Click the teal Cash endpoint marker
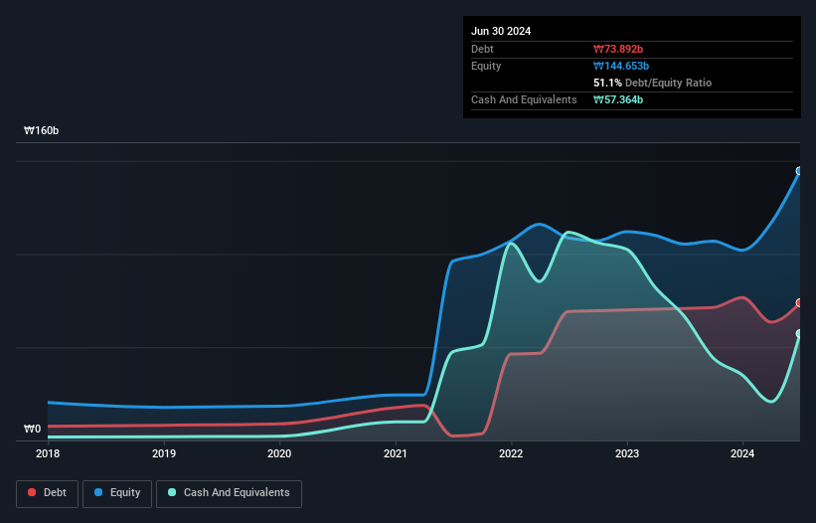 799,333
